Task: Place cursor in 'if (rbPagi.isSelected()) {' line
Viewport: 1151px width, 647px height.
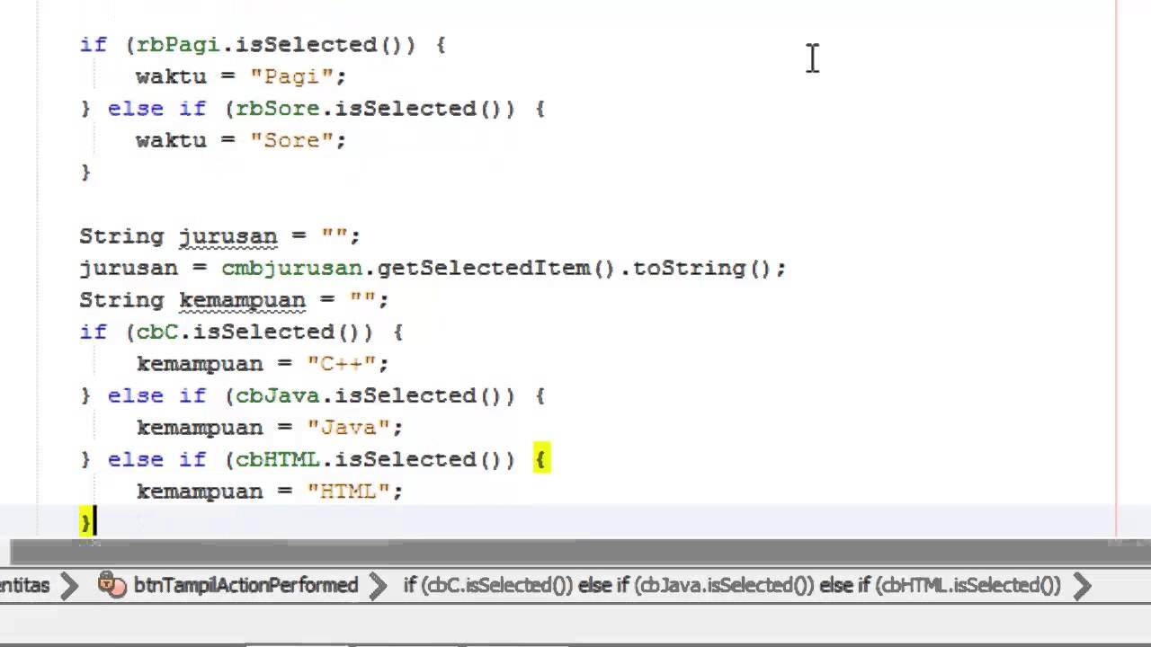Action: (263, 44)
